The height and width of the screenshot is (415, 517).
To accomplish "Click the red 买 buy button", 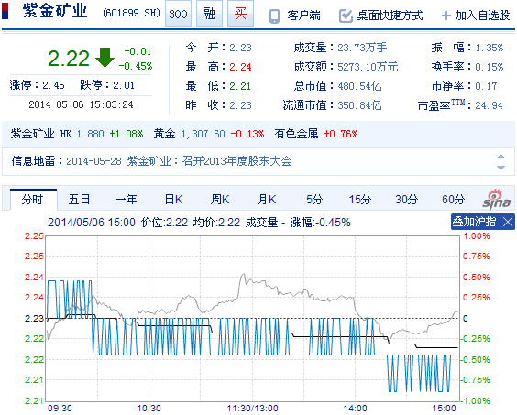I will tap(240, 14).
